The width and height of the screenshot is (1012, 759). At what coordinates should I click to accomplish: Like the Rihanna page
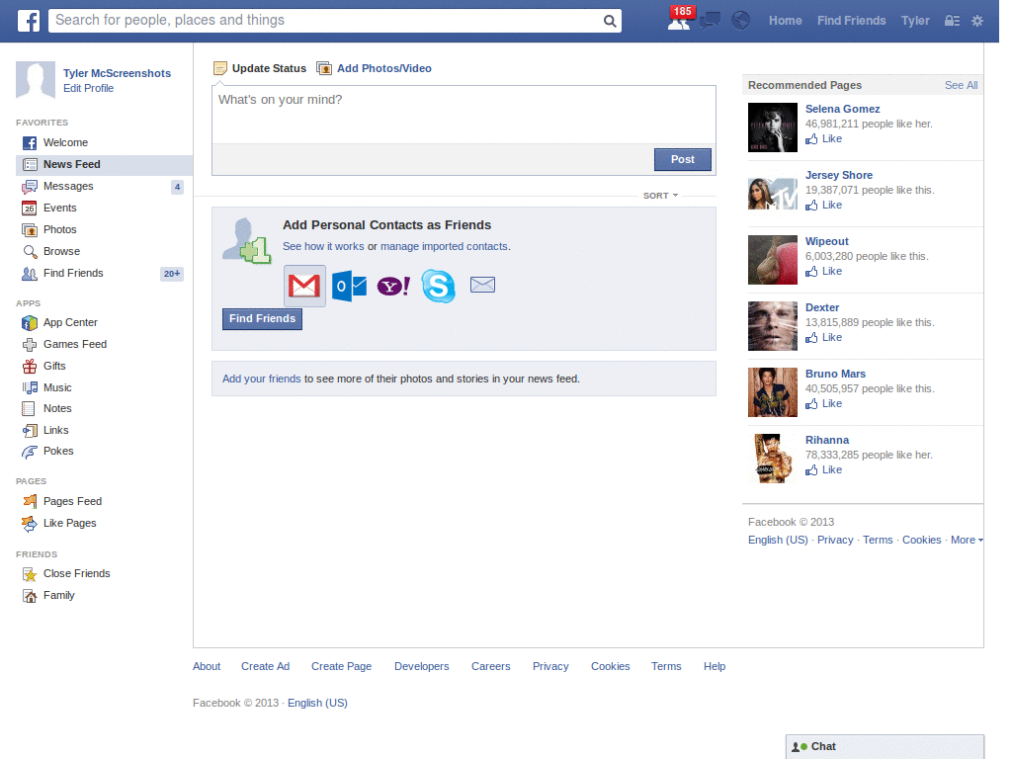[x=823, y=469]
